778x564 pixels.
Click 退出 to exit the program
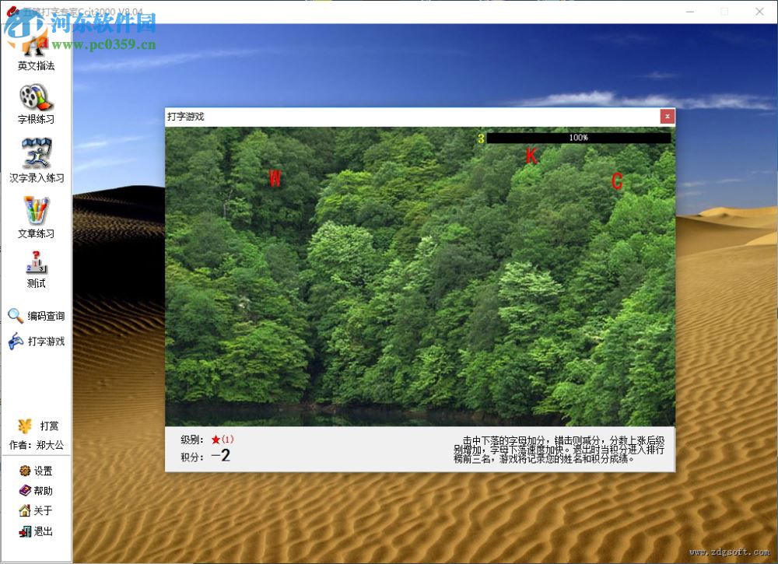click(35, 531)
